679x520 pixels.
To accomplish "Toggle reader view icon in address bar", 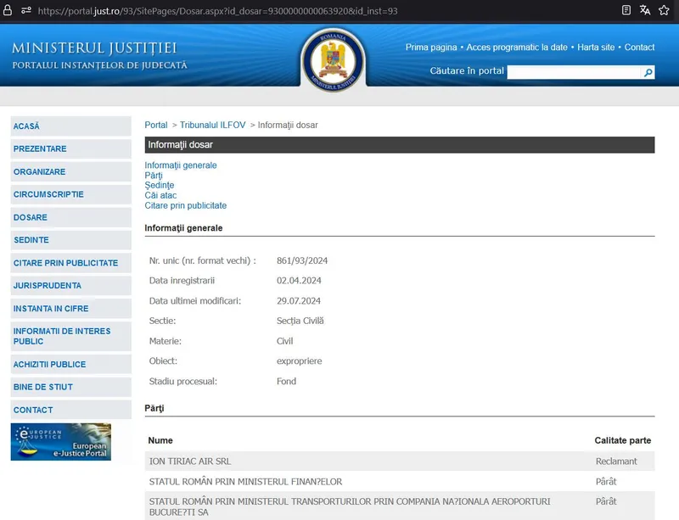I will 626,11.
